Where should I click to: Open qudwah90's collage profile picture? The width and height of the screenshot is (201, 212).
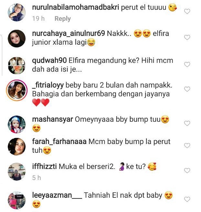point(16,66)
